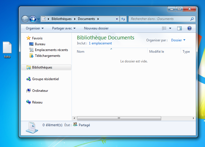Expand the arrow after Bibliothèques breadcrumb
The image size is (205, 147).
75,19
